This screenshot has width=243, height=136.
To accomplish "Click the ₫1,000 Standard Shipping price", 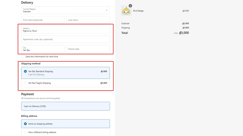I will click(104, 71).
